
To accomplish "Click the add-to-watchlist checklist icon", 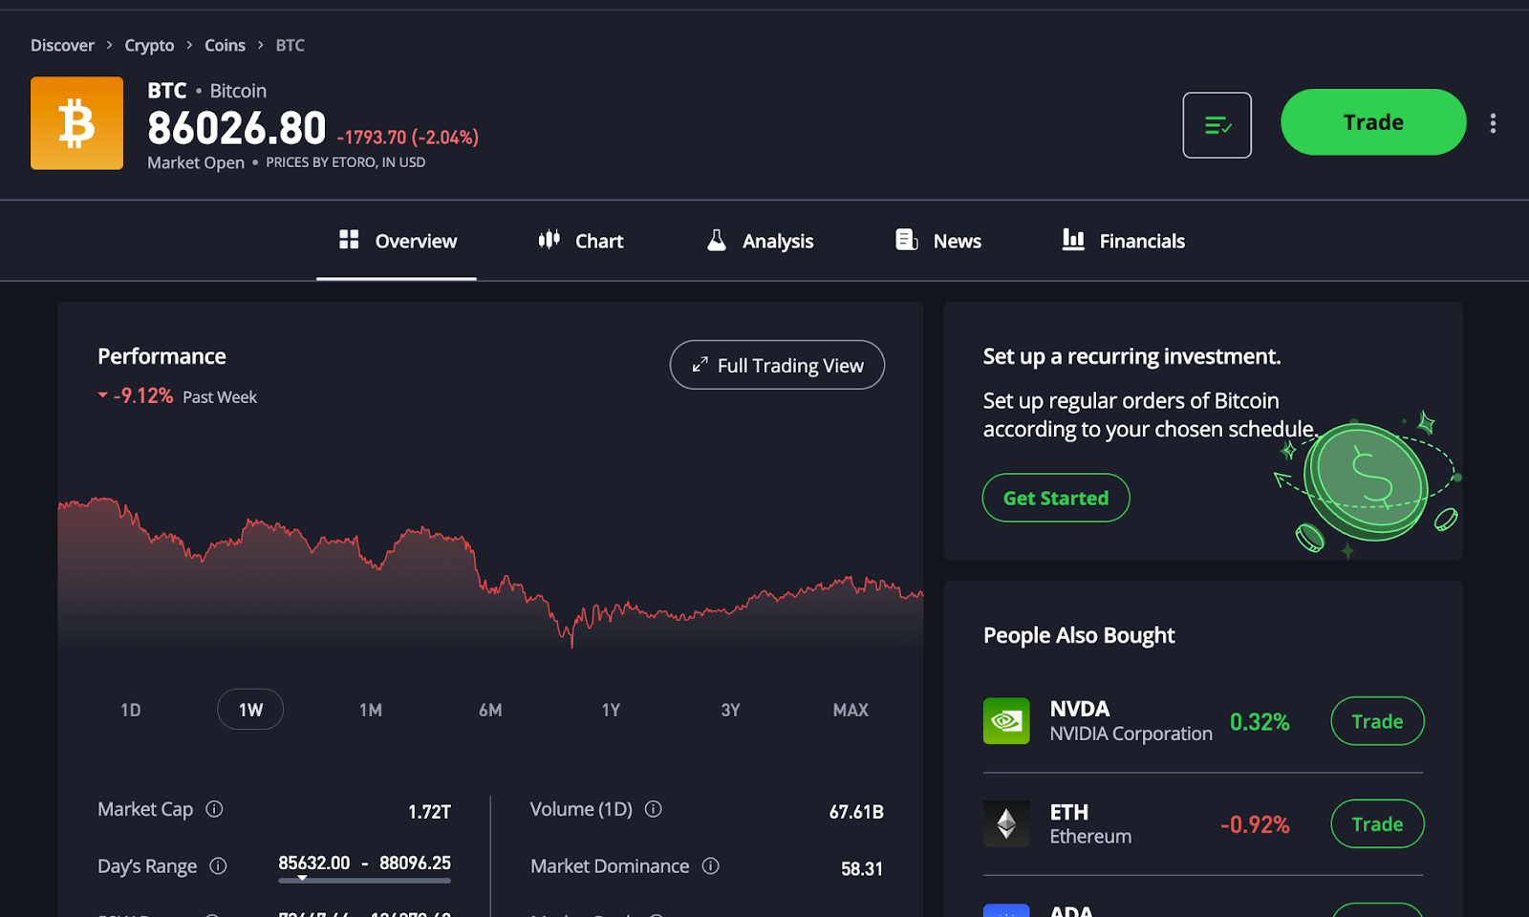I will (x=1217, y=124).
